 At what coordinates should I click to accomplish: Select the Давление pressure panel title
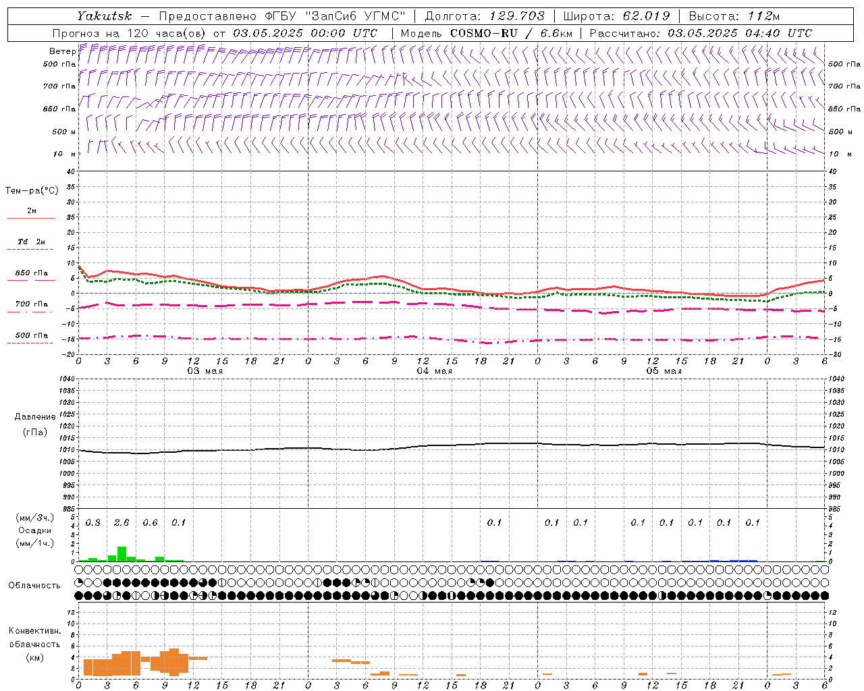(x=34, y=417)
